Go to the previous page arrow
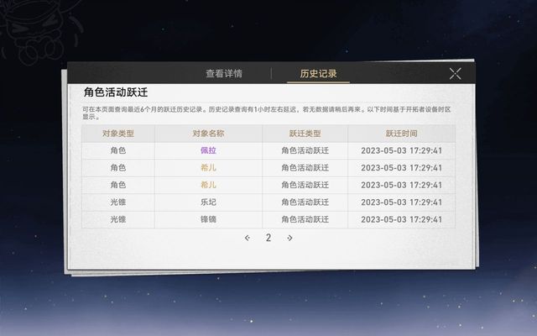Image resolution: width=537 pixels, height=336 pixels. [247, 238]
